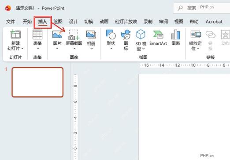Switch to the 审阅 tab
The width and height of the screenshot is (230, 160).
pyautogui.click(x=163, y=22)
